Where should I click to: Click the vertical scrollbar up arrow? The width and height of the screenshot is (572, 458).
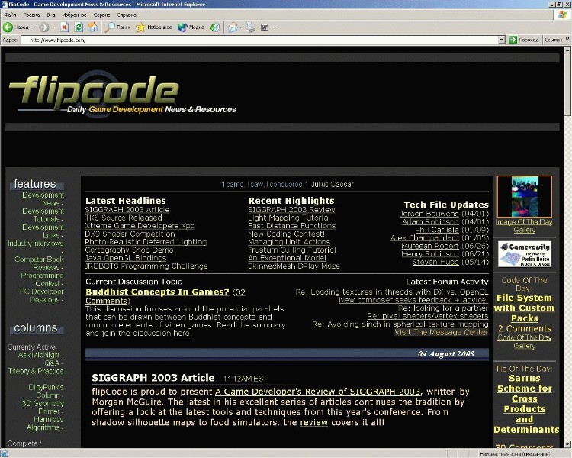tap(567, 50)
